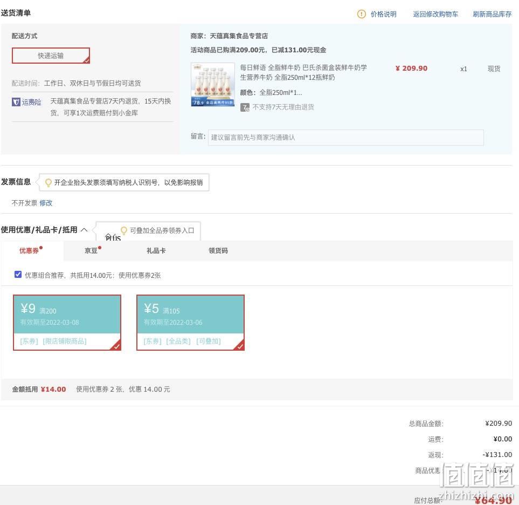Switch to the 领货码 tab
Screen dimensions: 519x505
[x=218, y=250]
